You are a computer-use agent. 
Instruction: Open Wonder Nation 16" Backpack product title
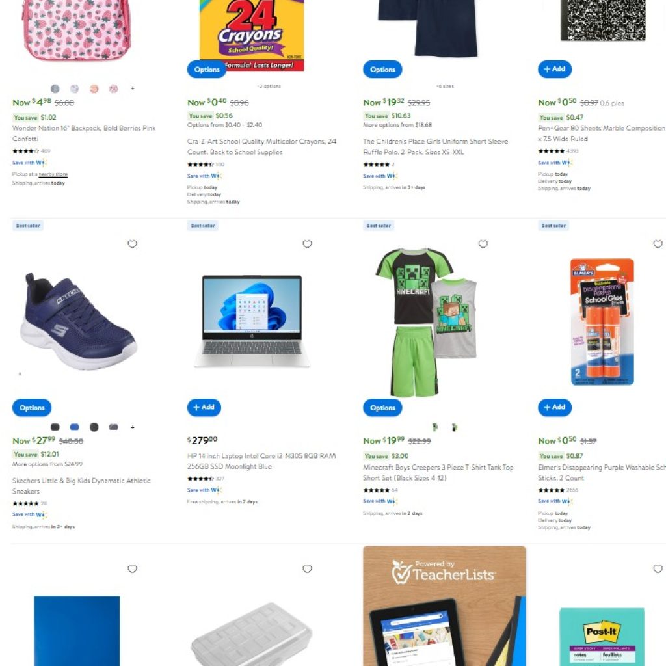pos(84,133)
